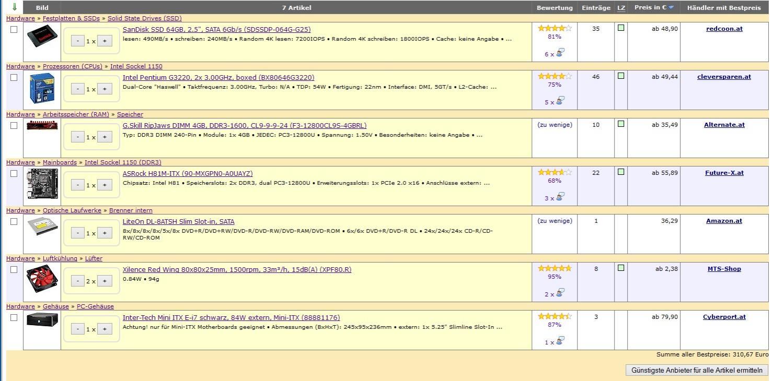The width and height of the screenshot is (773, 381).
Task: Open the Solid State Drives (SSD) category
Action: tap(145, 18)
